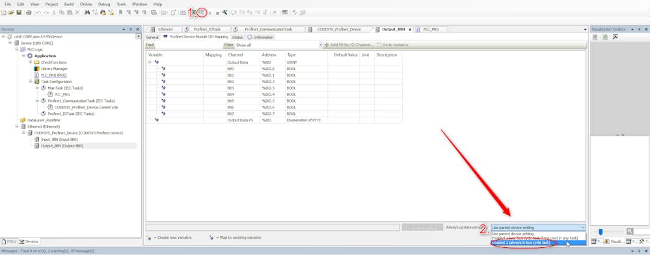Open the Status sub-tab
The height and width of the screenshot is (255, 650).
pyautogui.click(x=237, y=37)
